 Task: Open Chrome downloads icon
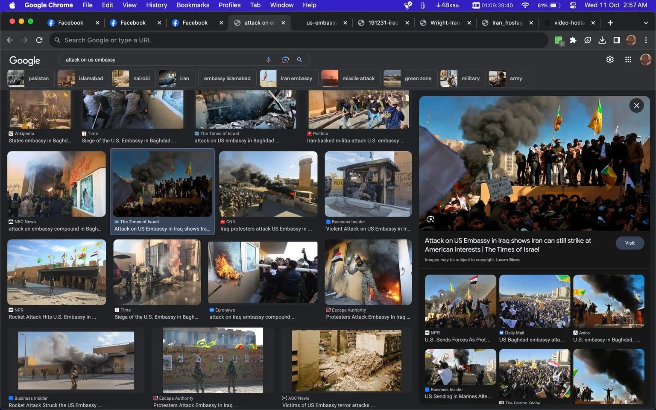[602, 40]
